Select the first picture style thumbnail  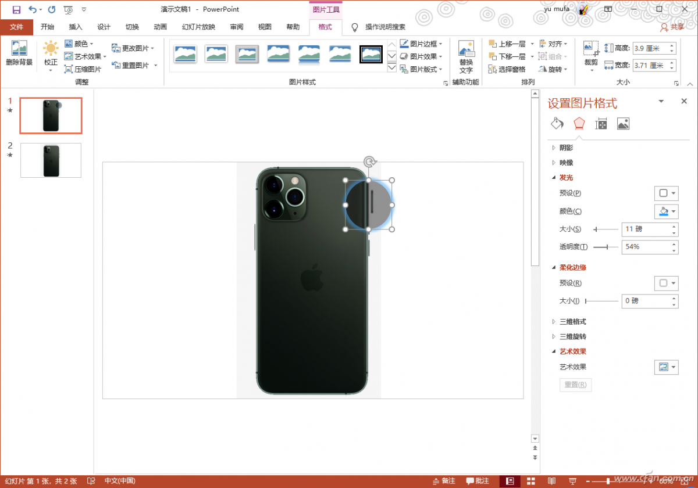click(x=185, y=54)
